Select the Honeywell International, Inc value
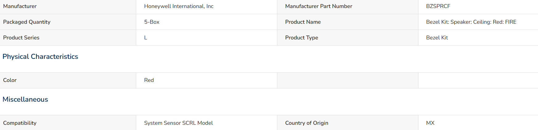The height and width of the screenshot is (130, 538). 179,6
